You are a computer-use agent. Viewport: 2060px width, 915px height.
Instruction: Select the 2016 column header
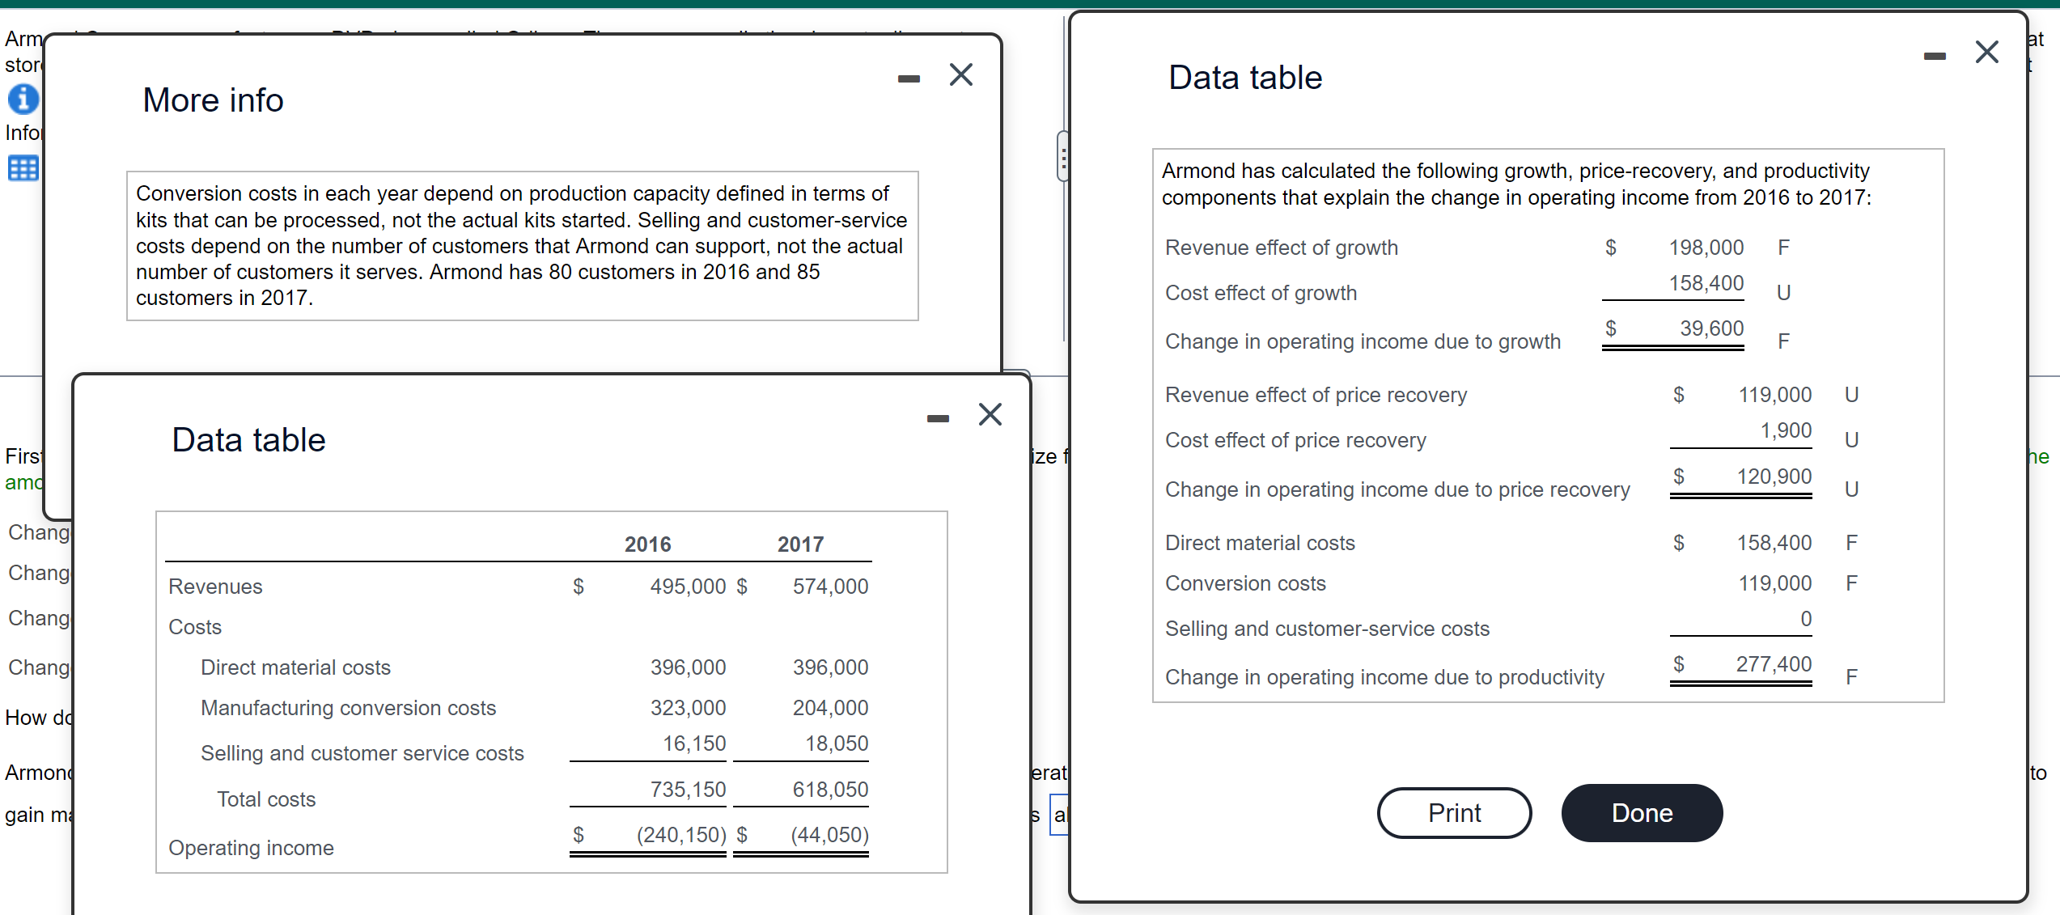coord(647,544)
